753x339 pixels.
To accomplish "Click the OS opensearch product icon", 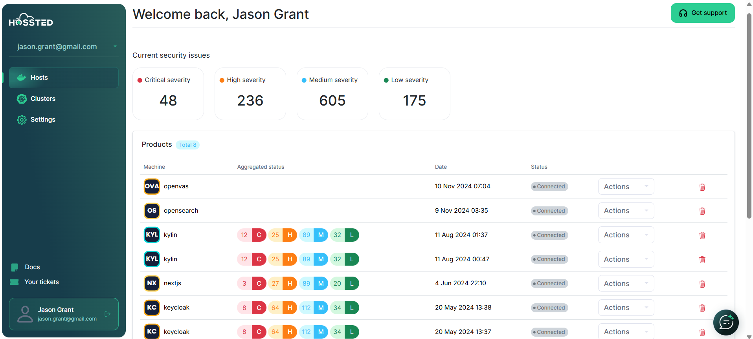I will coord(152,211).
